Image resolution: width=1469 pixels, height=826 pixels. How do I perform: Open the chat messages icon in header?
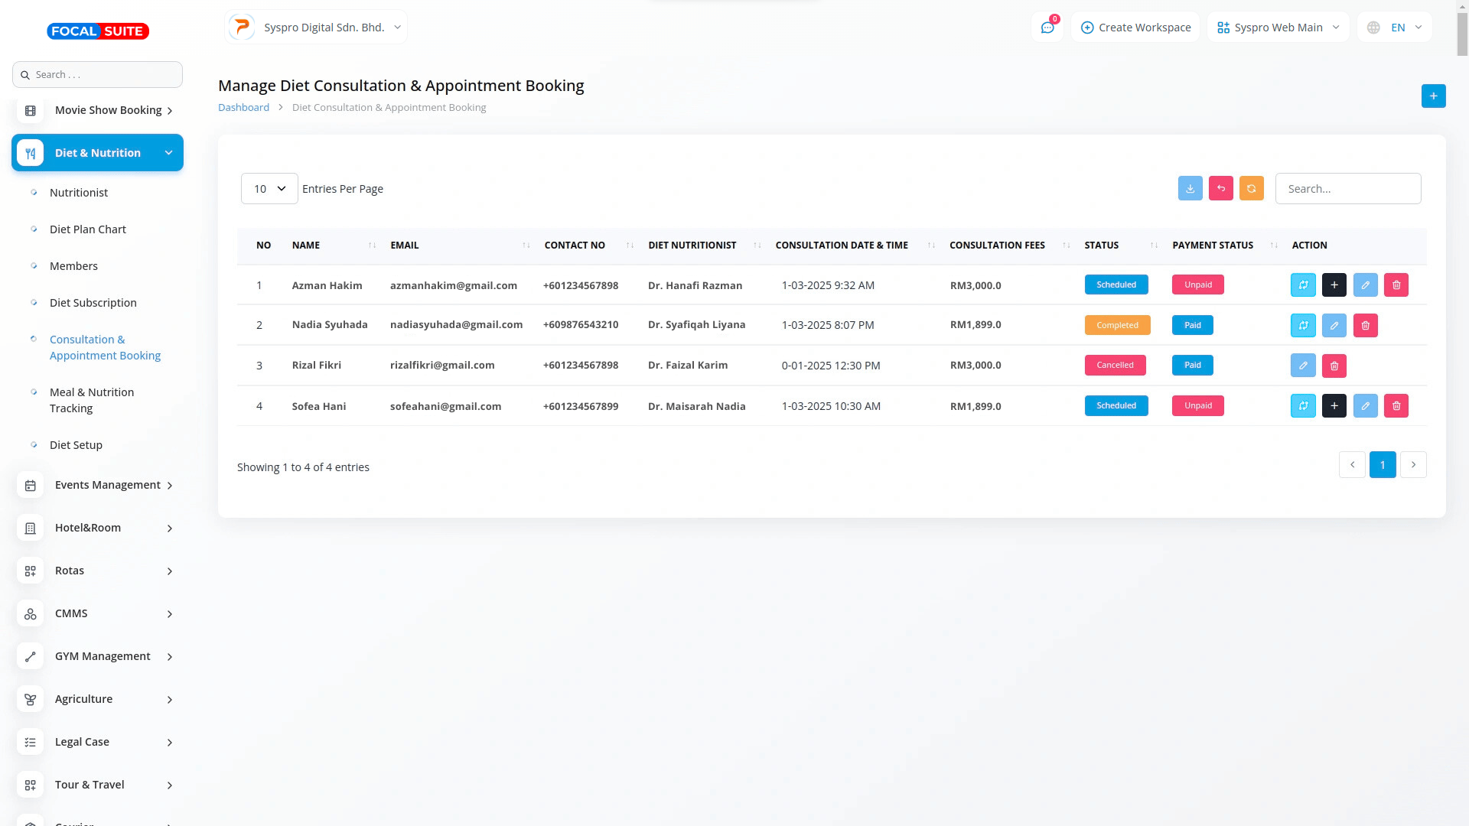[x=1047, y=28]
